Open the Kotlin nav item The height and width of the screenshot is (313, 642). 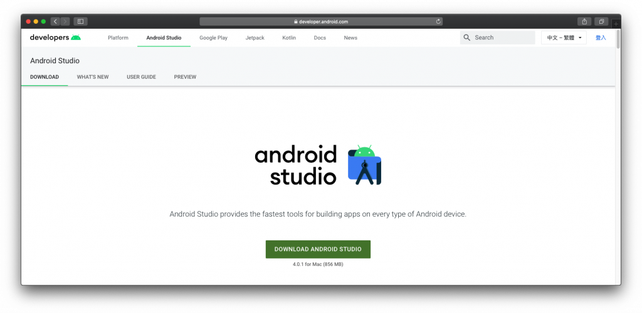[x=289, y=38]
